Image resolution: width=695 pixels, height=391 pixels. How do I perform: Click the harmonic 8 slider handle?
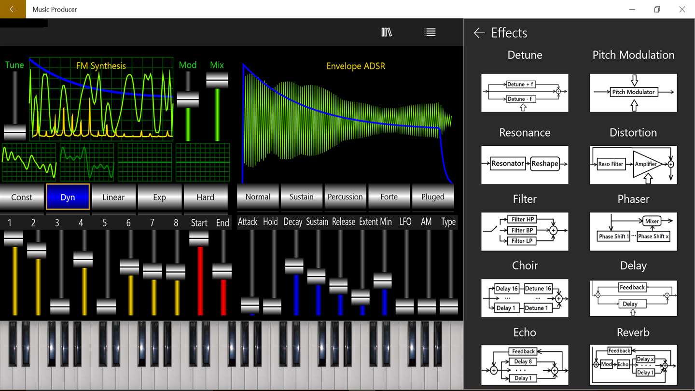[x=176, y=272]
